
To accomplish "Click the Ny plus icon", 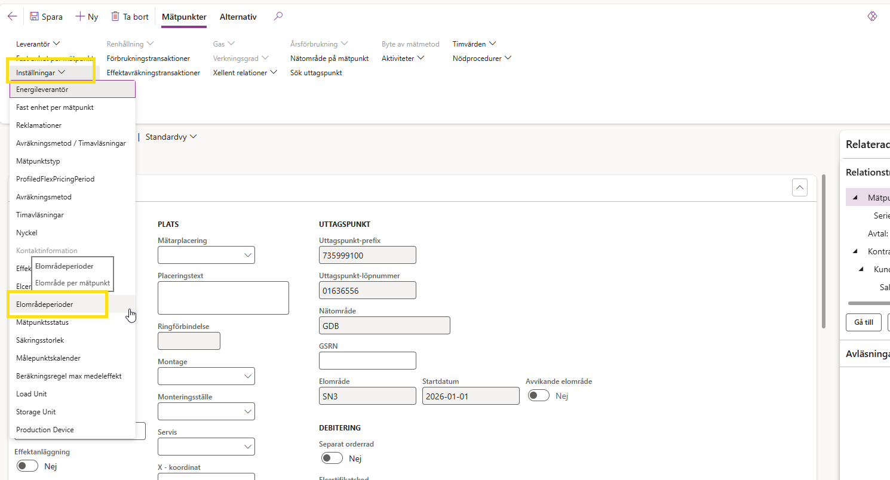I will tap(80, 17).
